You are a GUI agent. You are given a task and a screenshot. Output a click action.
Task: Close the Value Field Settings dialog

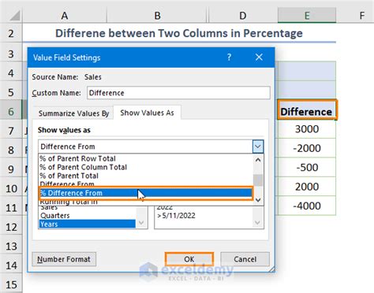[259, 57]
